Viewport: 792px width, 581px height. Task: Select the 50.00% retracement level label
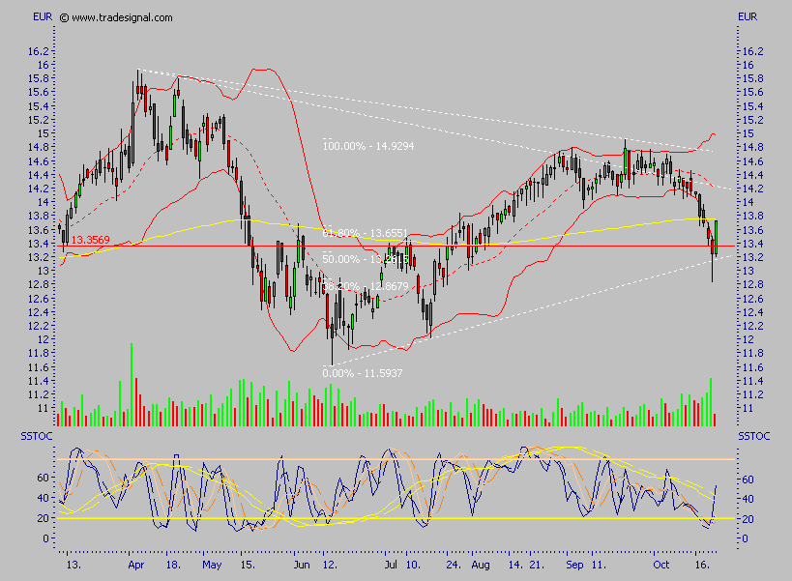(366, 259)
